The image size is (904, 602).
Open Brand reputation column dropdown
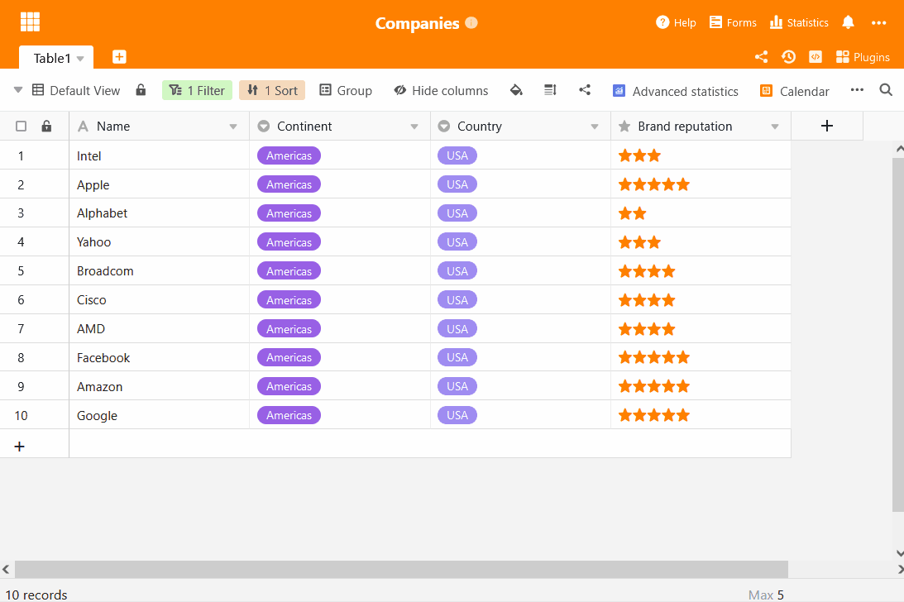pos(775,127)
